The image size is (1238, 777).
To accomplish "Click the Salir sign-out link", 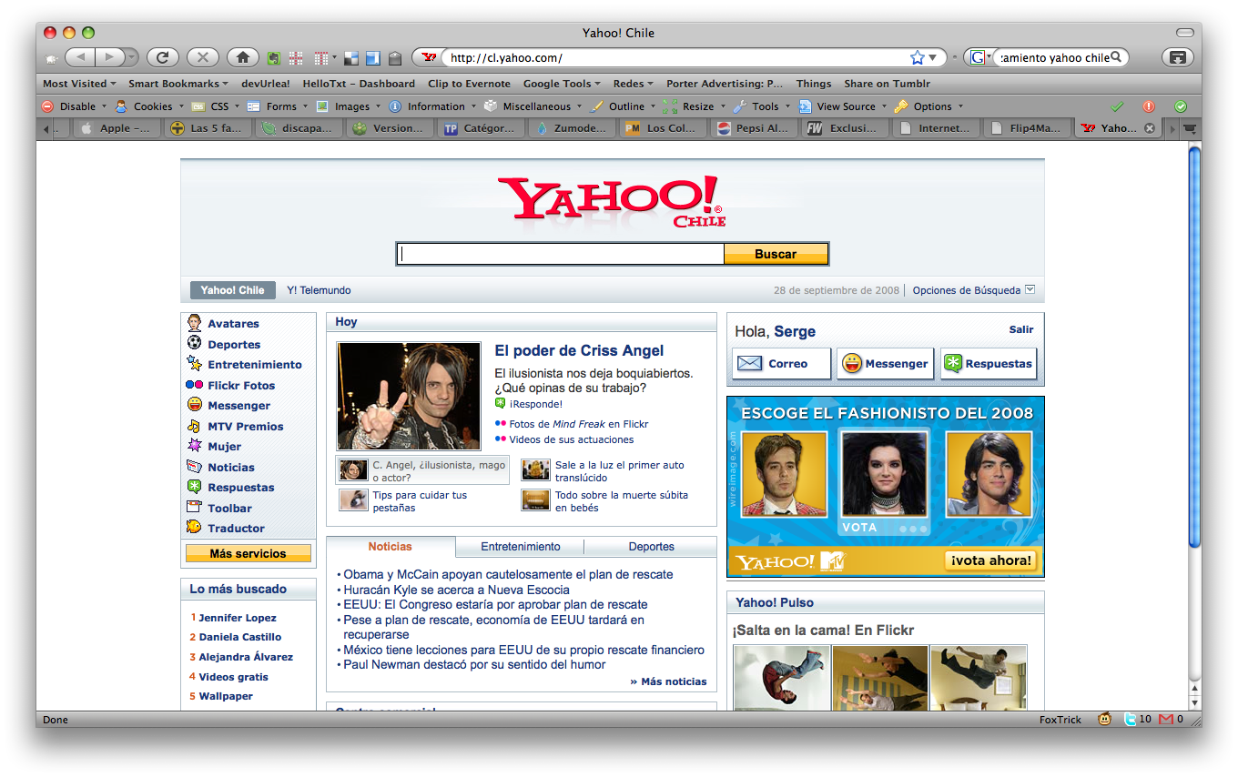I will pyautogui.click(x=1021, y=329).
